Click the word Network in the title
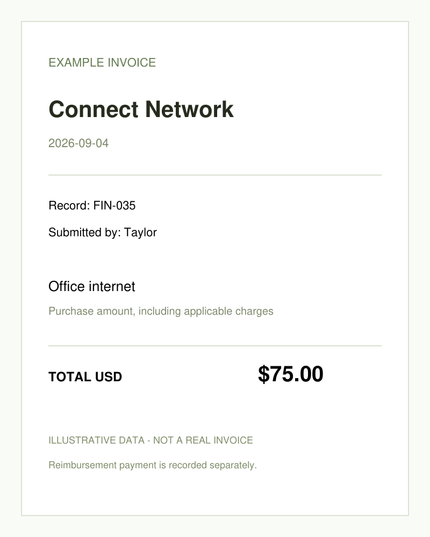430x537 pixels. click(x=189, y=109)
